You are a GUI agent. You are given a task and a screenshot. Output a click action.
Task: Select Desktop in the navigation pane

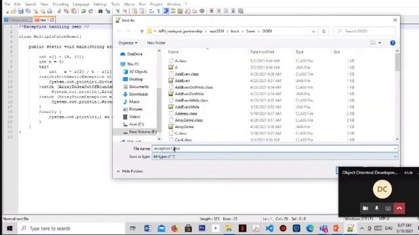click(x=133, y=80)
